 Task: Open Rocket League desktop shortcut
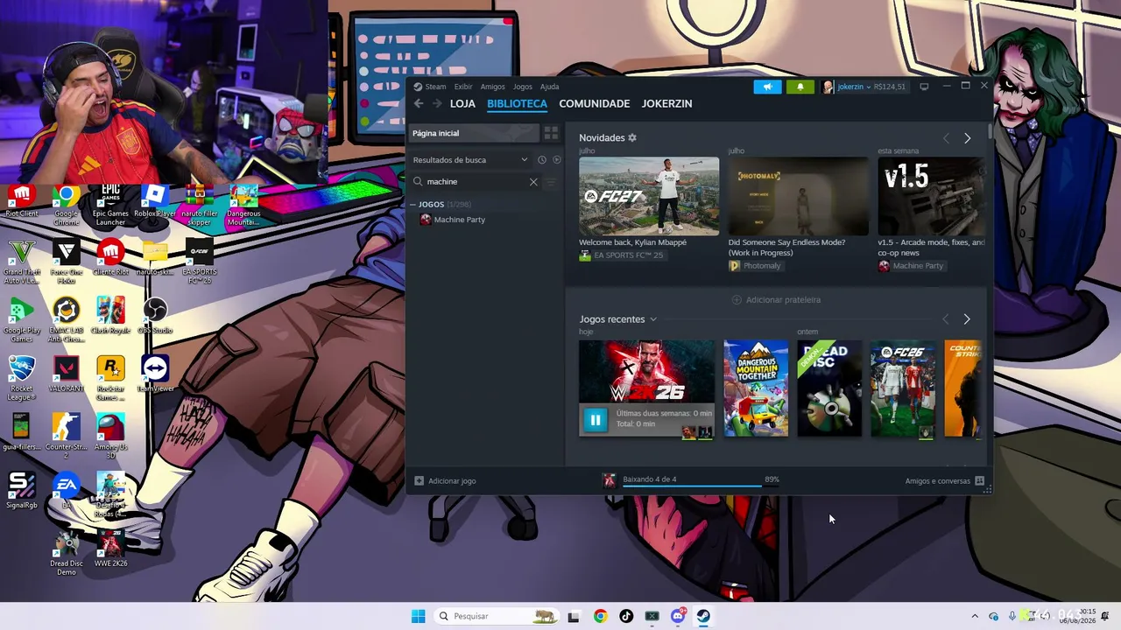[x=22, y=379]
